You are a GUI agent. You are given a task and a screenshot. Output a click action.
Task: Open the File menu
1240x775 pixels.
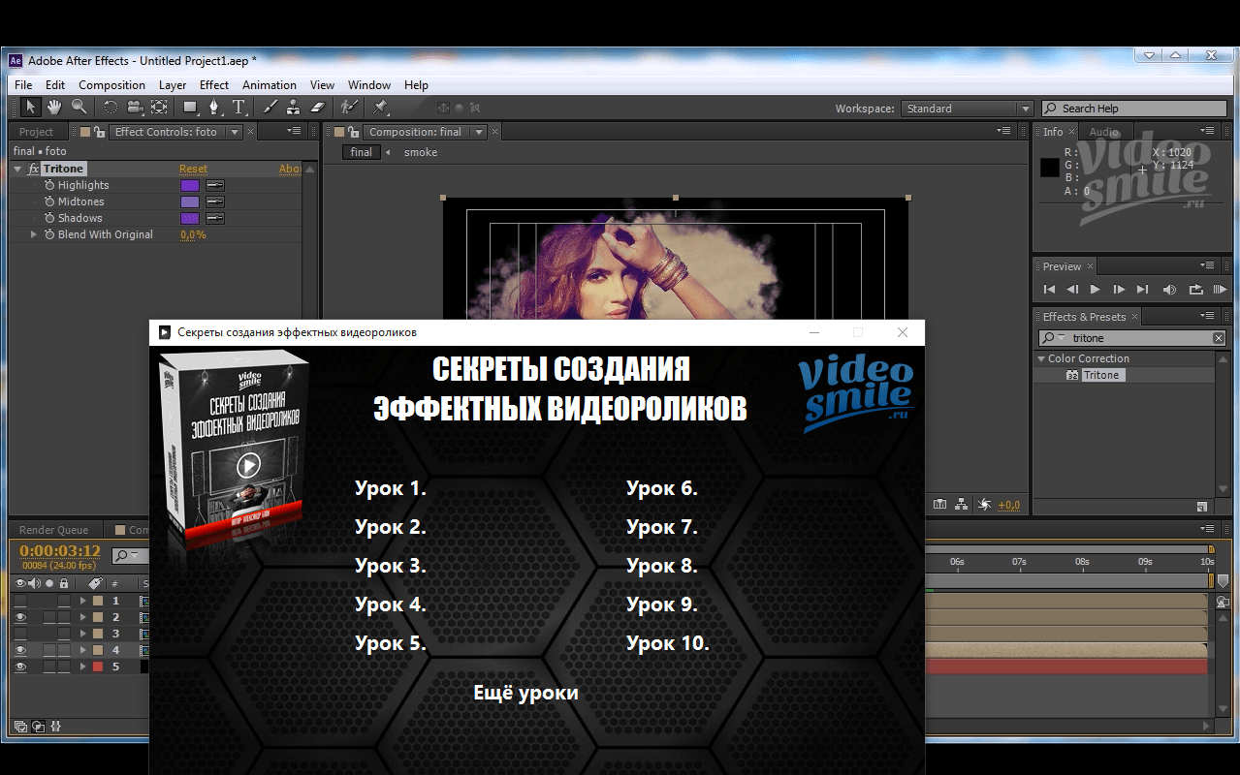point(23,85)
